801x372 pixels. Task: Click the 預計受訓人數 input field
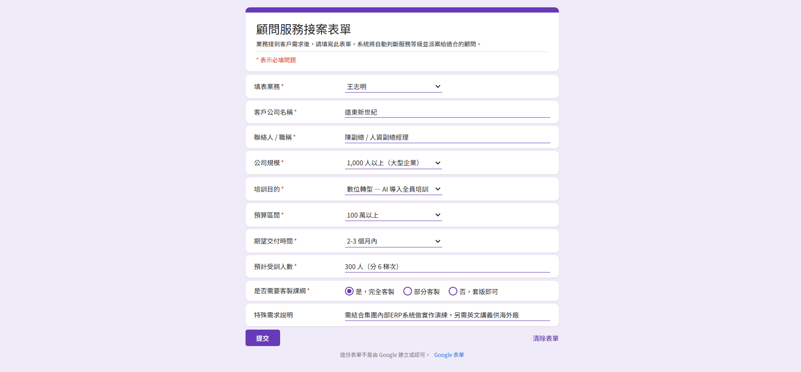point(447,266)
